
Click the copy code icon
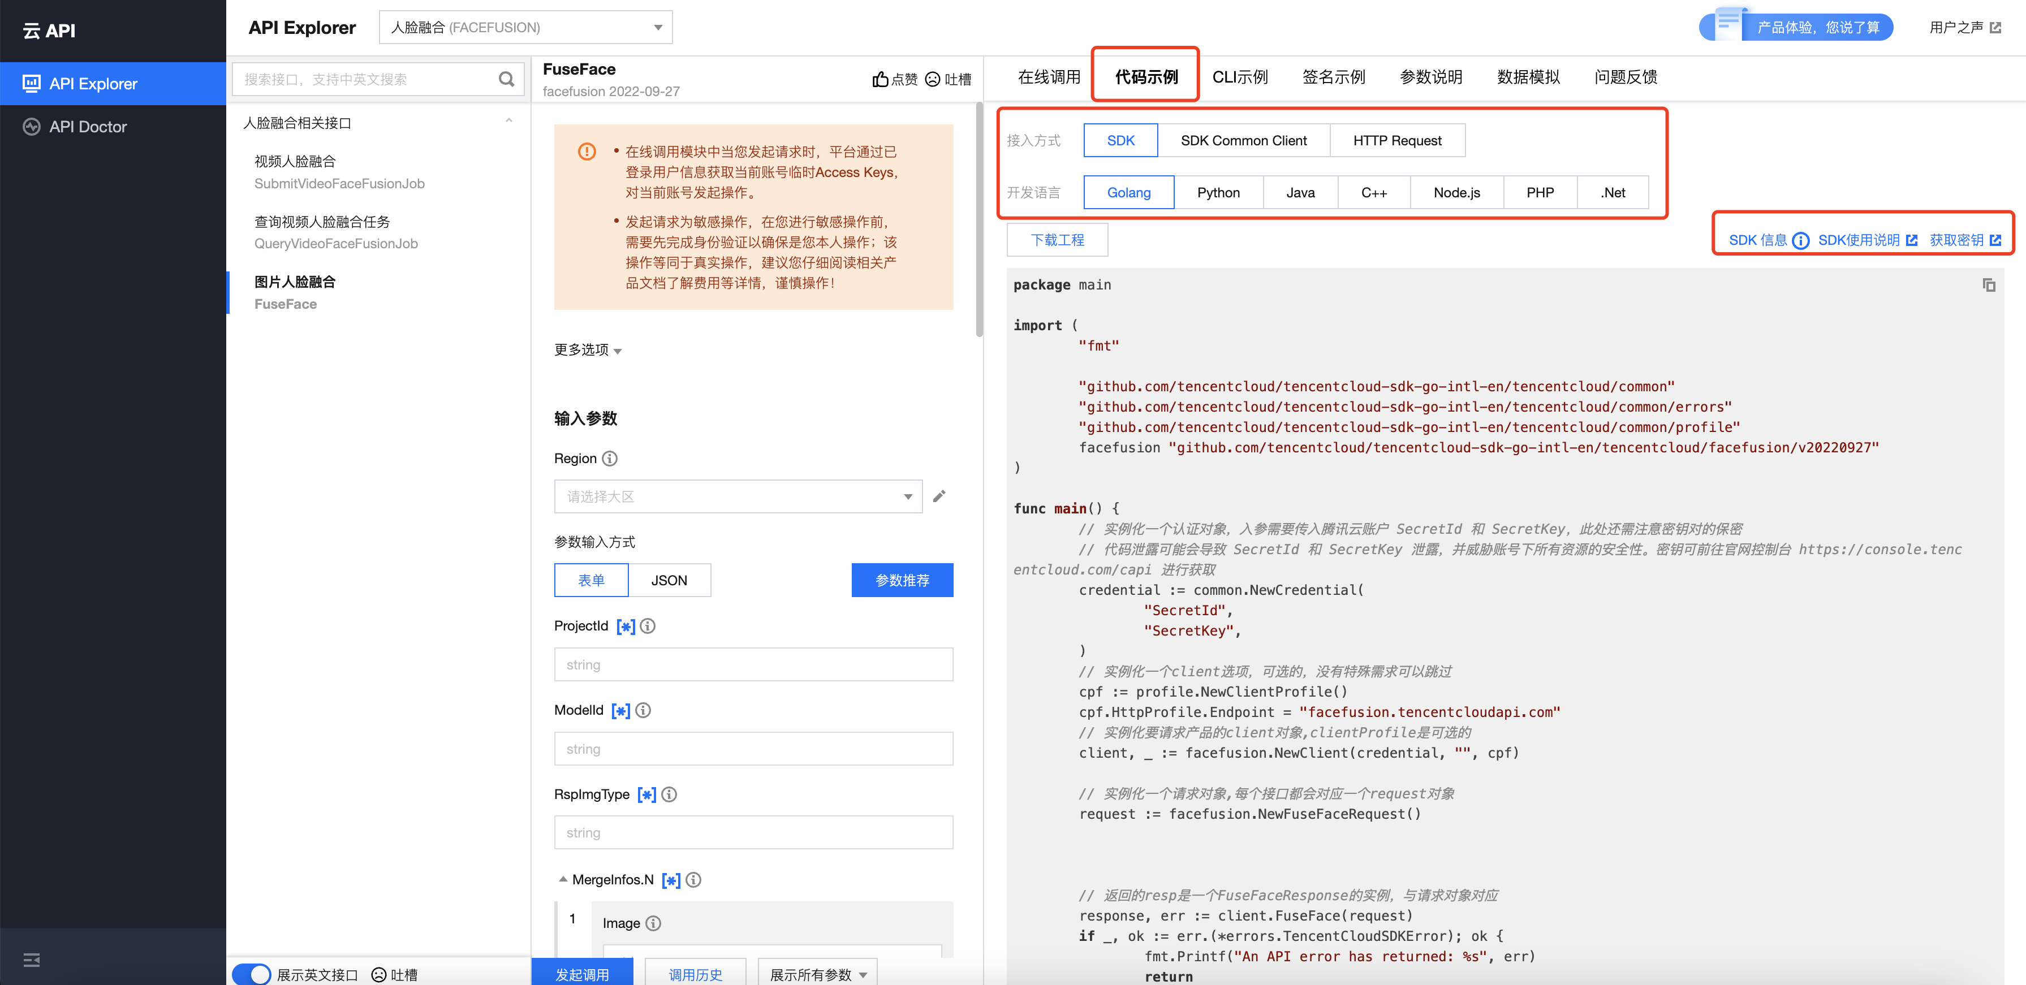click(1988, 286)
